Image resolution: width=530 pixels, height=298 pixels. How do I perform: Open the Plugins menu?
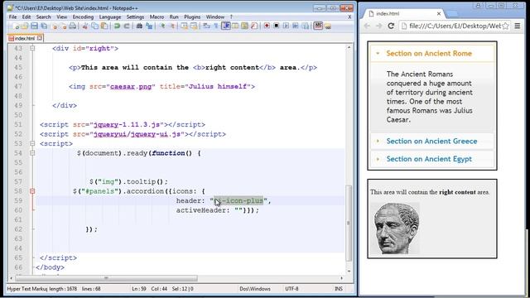(192, 17)
